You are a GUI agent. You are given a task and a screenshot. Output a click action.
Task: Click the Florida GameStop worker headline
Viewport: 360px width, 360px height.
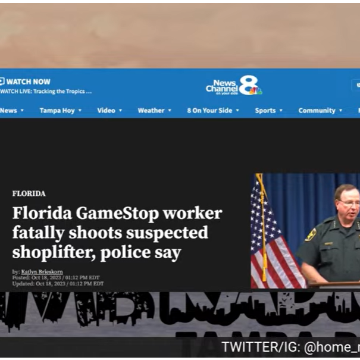(117, 233)
